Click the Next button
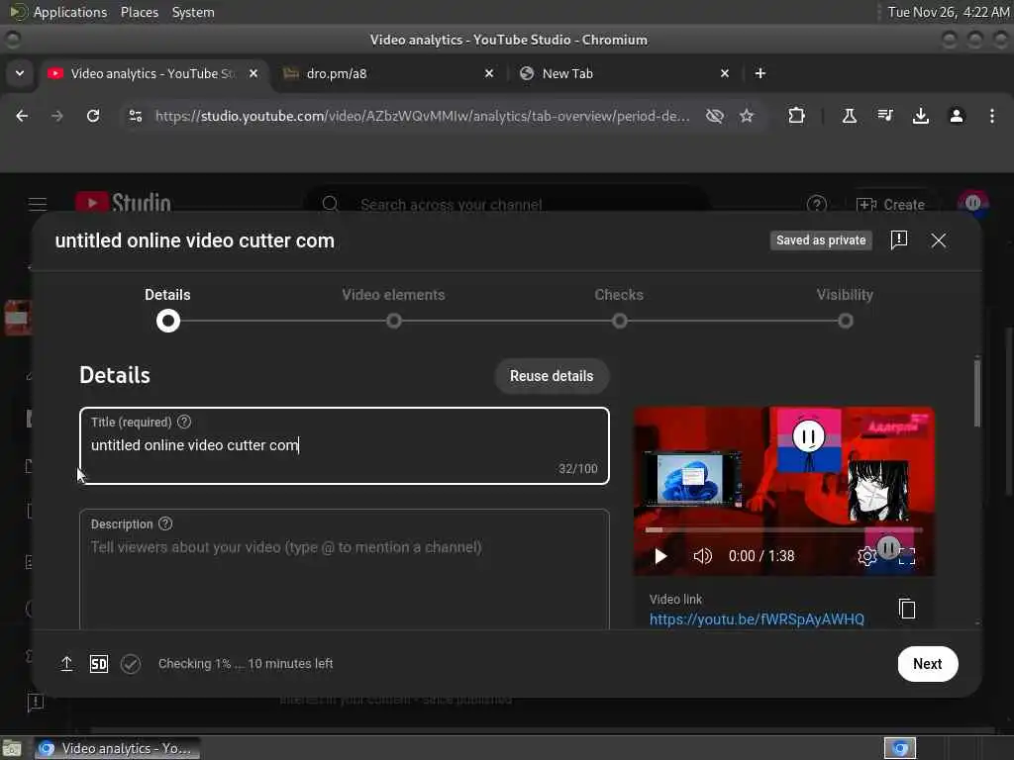The height and width of the screenshot is (760, 1014). pyautogui.click(x=927, y=664)
